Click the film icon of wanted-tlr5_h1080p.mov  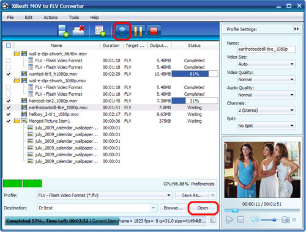click(x=24, y=74)
